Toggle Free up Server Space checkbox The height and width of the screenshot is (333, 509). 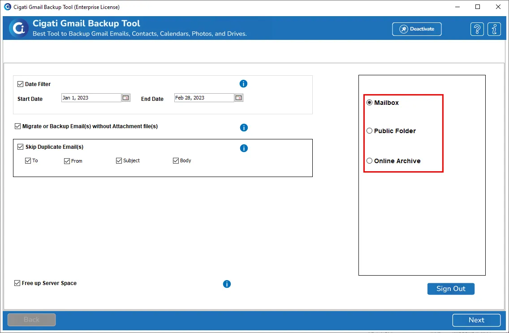click(x=17, y=283)
